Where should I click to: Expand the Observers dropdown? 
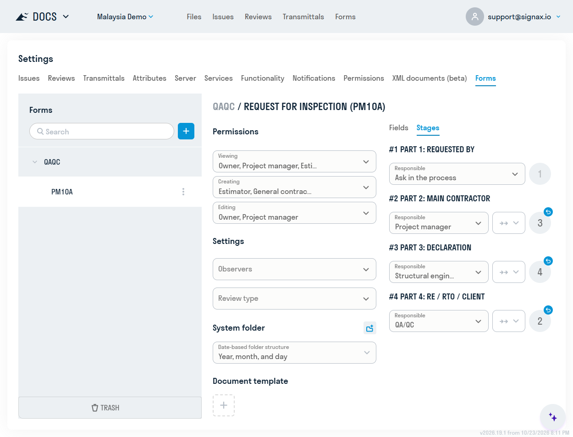(x=294, y=269)
